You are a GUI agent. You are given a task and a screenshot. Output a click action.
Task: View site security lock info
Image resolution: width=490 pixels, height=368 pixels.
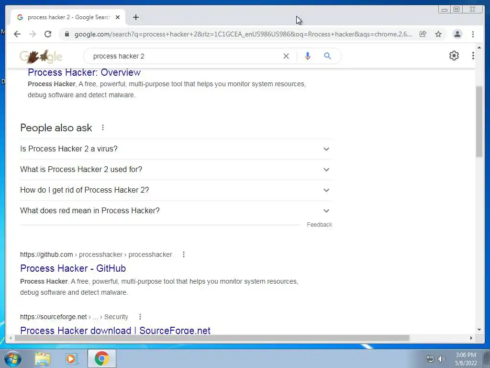click(67, 34)
